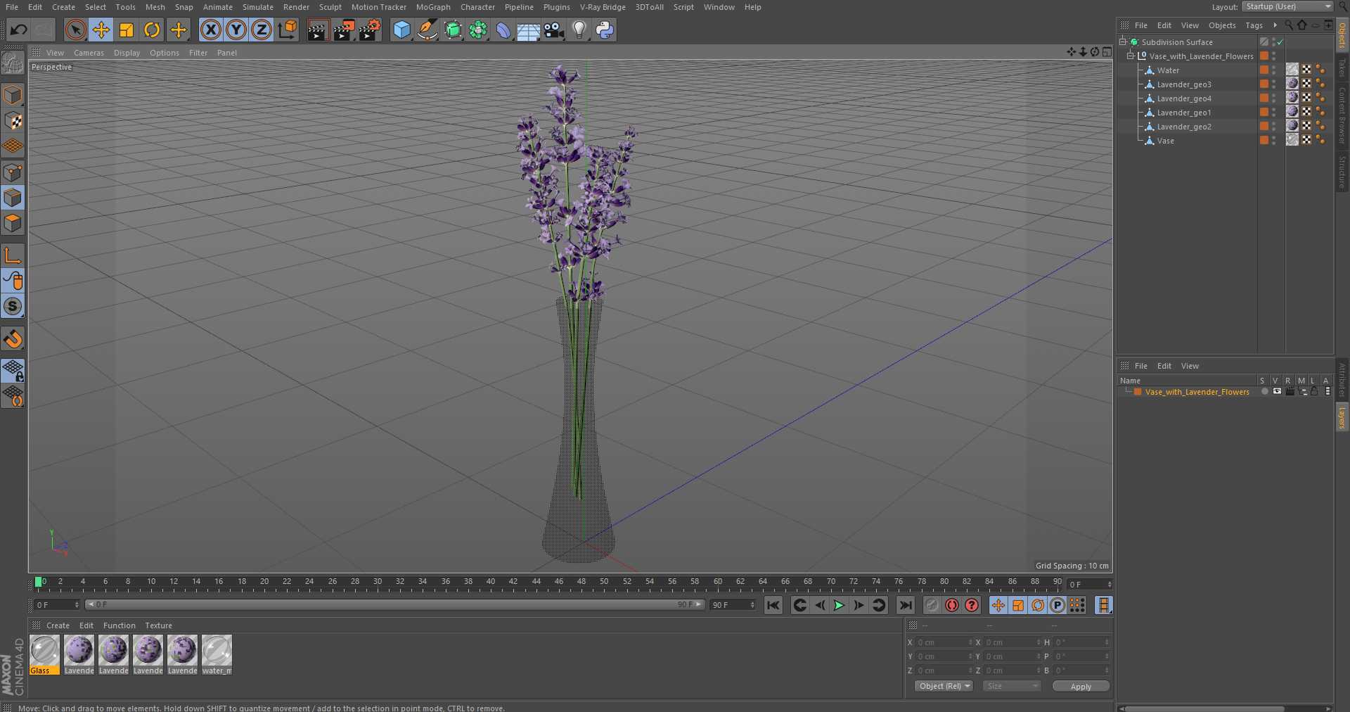
Task: Click the start frame 0 F field
Action: (58, 605)
